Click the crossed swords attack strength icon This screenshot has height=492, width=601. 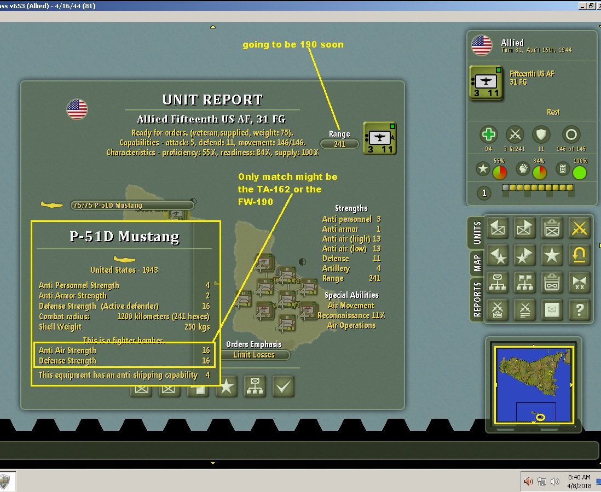(x=515, y=135)
